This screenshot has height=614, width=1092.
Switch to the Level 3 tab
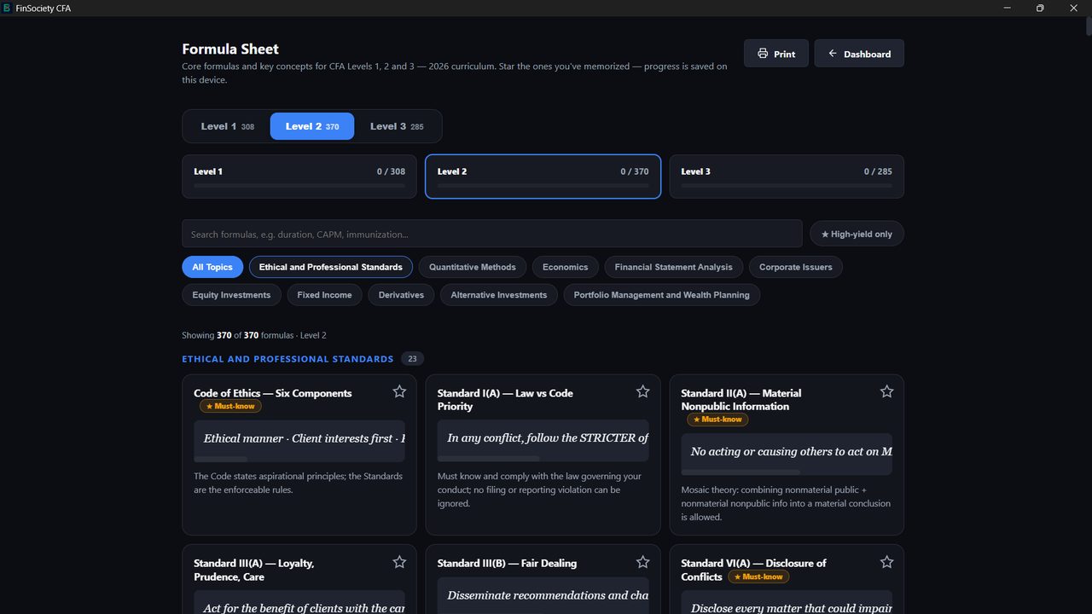397,126
